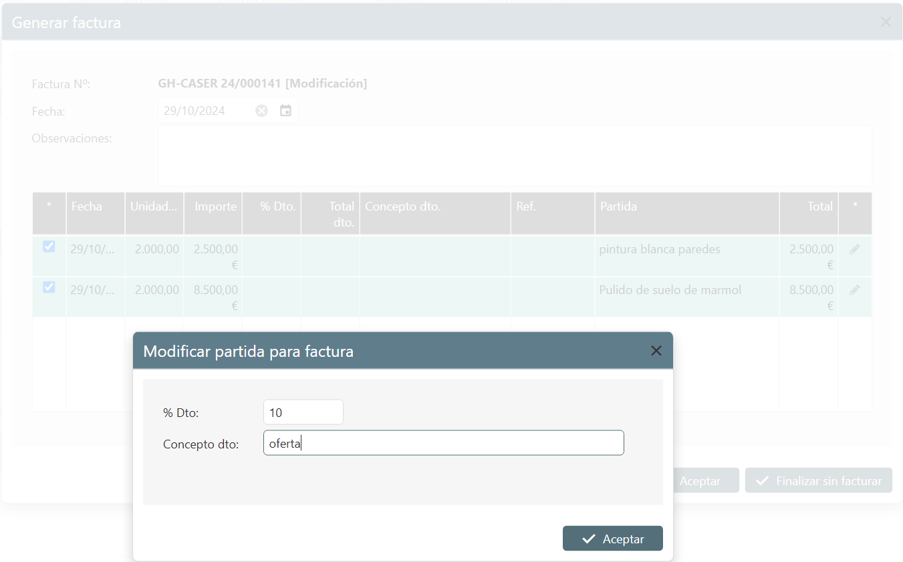
Task: Click Aceptar in the Modificar partida dialog
Action: point(612,539)
